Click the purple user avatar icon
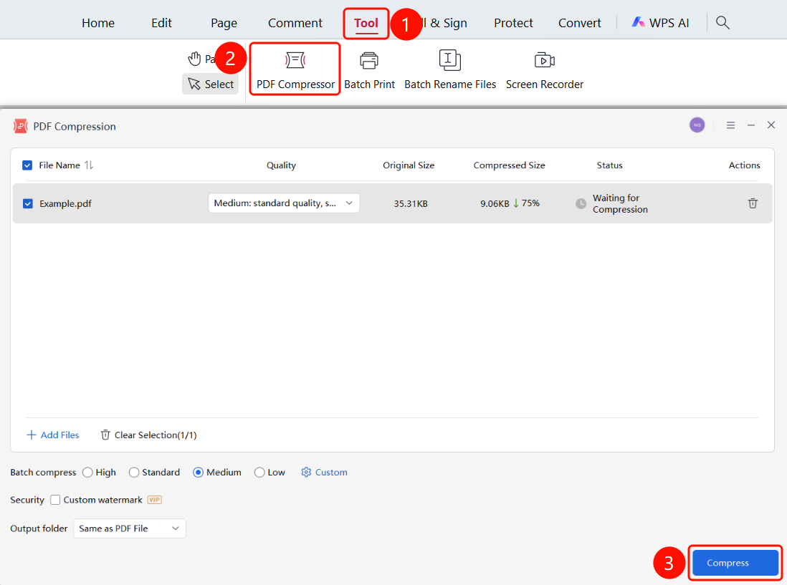The height and width of the screenshot is (585, 787). pos(697,125)
